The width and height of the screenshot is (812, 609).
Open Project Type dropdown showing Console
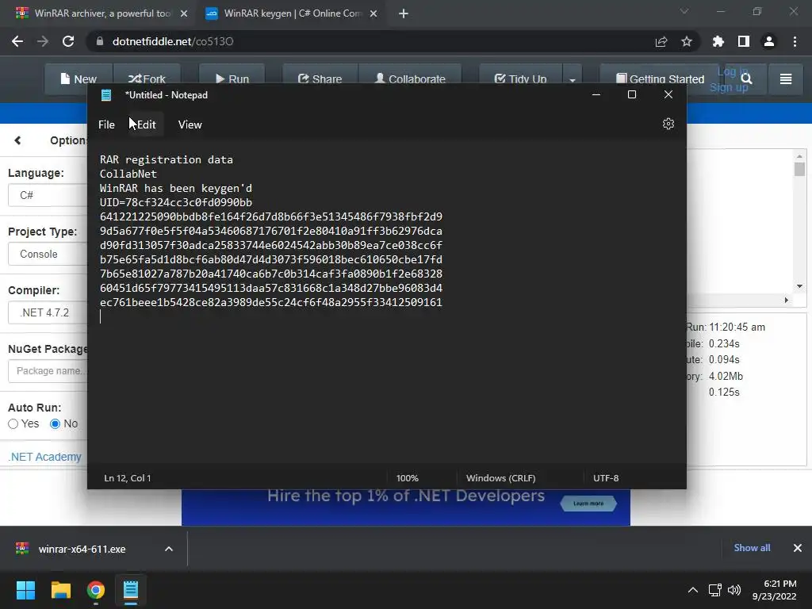pos(48,254)
